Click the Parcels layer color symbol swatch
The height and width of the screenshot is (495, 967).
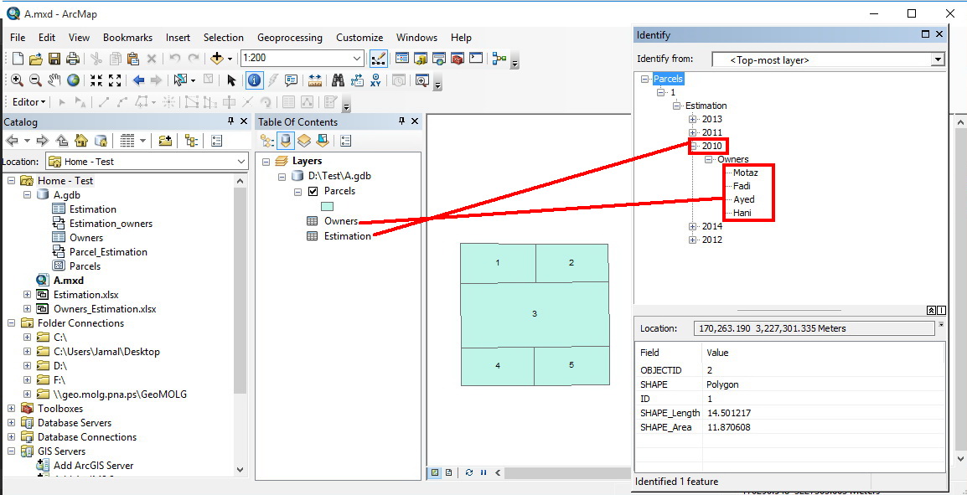click(327, 207)
